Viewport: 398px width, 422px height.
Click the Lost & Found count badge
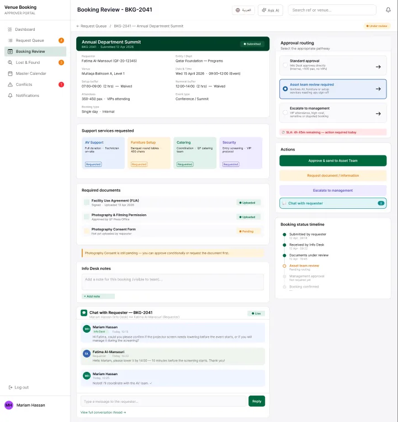click(61, 62)
